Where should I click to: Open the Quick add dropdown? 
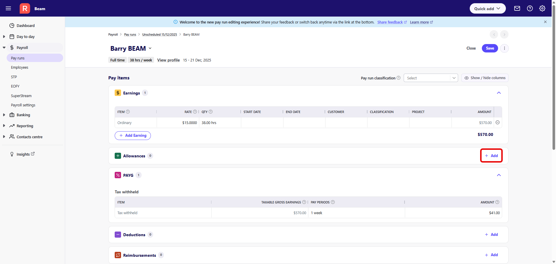[x=487, y=8]
